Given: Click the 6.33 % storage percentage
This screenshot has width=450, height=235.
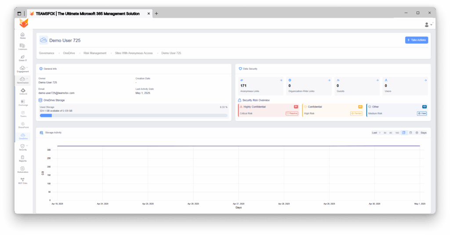Looking at the screenshot, I should [224, 107].
